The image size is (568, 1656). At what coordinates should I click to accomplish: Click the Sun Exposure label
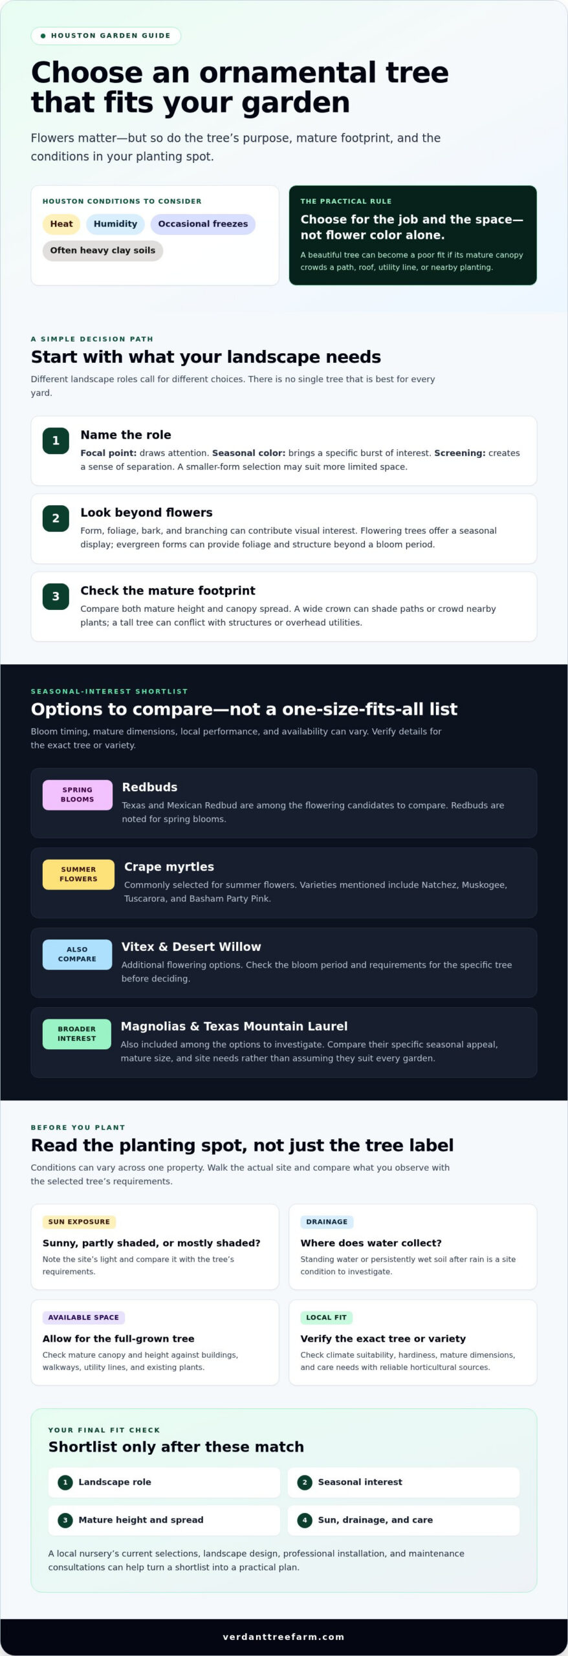(79, 1222)
